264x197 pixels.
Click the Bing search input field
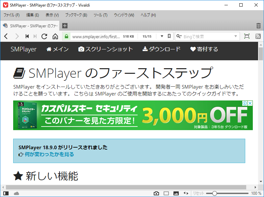[x=208, y=36]
